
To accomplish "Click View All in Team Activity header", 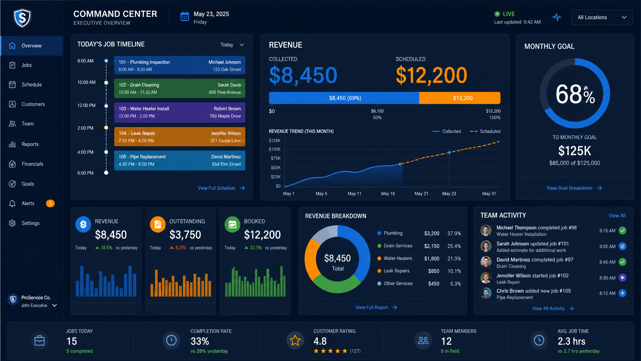I will pos(617,216).
